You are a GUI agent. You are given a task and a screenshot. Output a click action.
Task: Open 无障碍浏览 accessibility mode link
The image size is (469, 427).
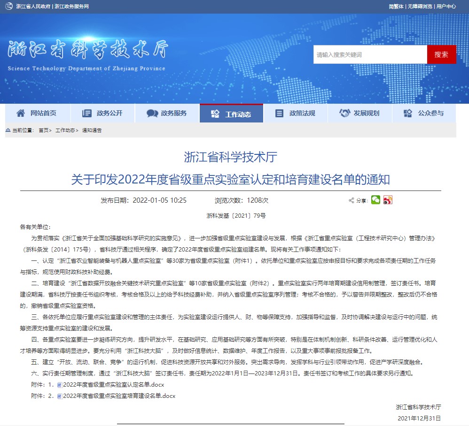point(420,6)
